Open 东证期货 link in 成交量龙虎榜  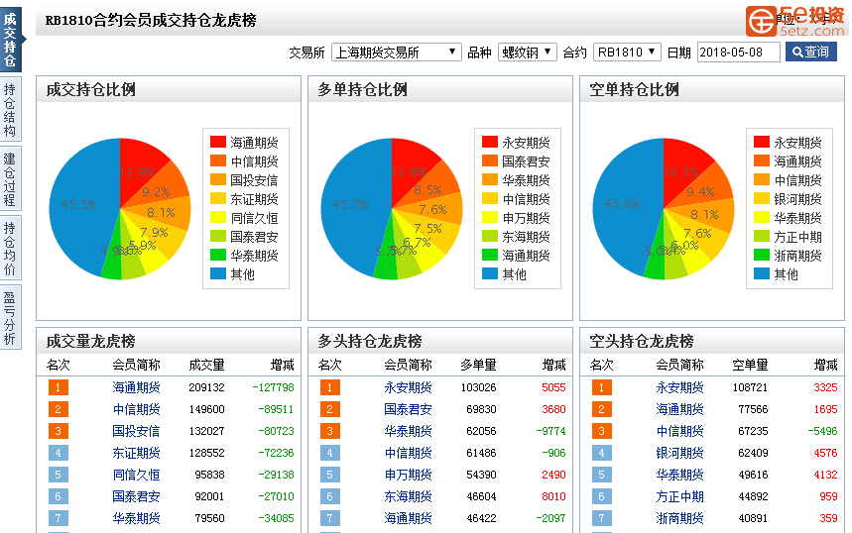(136, 453)
